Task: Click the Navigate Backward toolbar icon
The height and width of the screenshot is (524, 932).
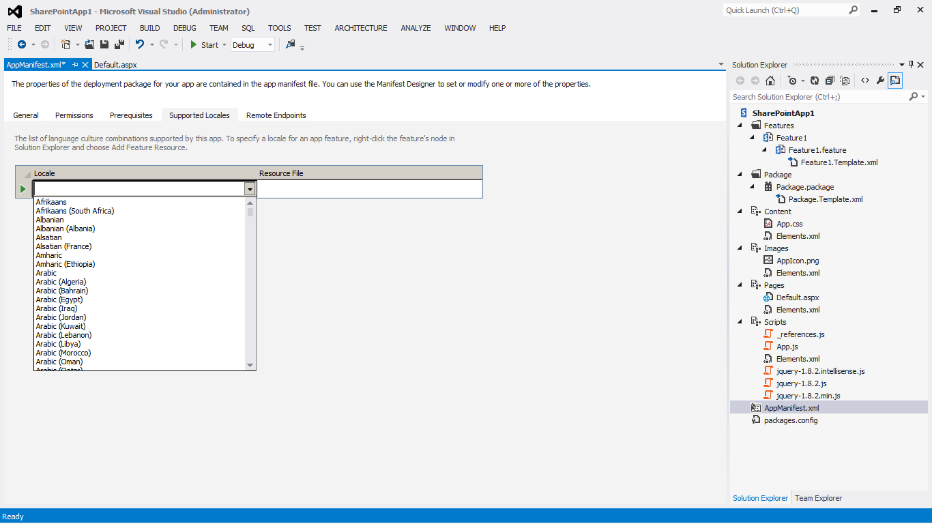Action: 22,44
